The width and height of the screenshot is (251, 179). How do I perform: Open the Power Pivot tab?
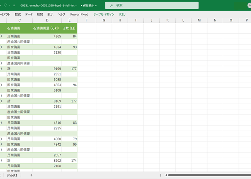tap(79, 14)
